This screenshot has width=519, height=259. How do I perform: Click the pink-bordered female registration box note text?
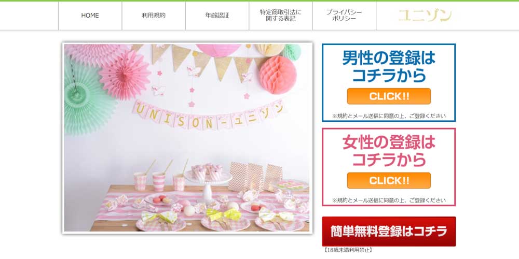[x=389, y=200]
